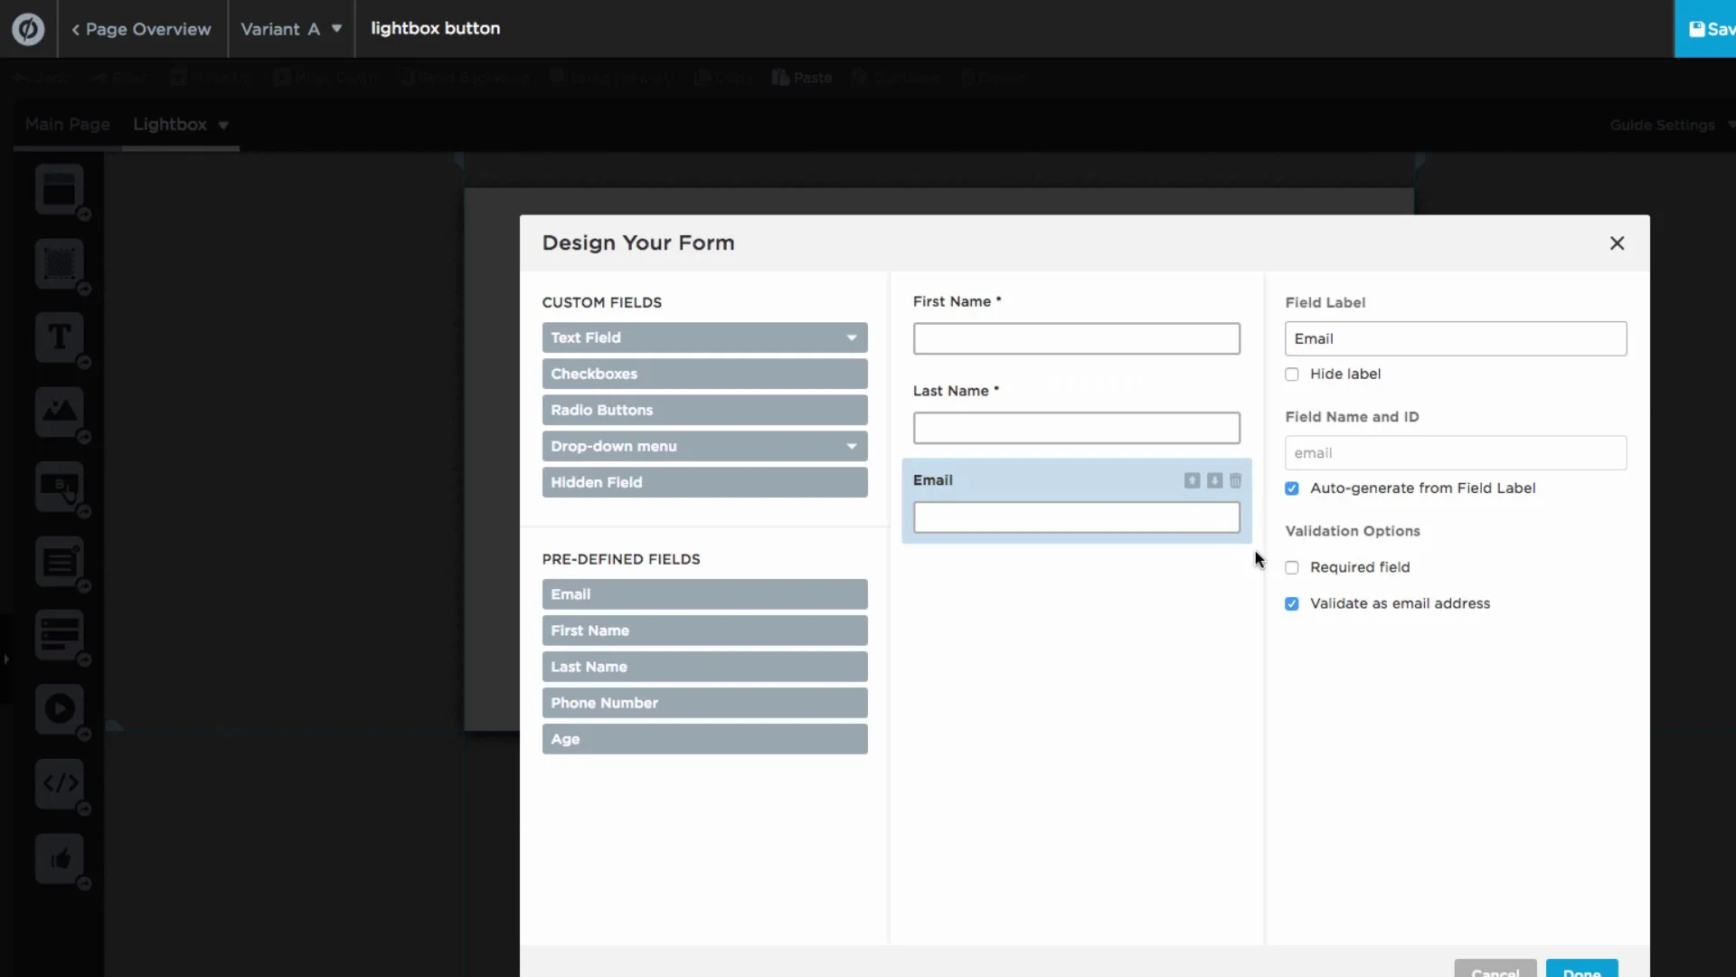Select the Image widget icon
The image size is (1736, 977).
[x=60, y=412]
